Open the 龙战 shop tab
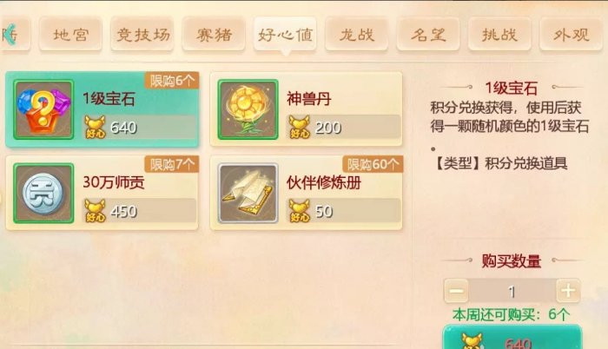Screen dimensions: 608x349 [x=357, y=34]
